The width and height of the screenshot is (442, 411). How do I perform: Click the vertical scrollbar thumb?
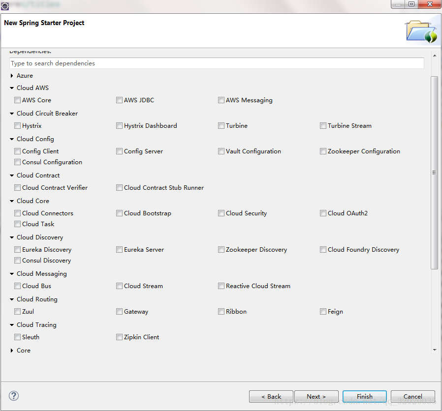435,173
